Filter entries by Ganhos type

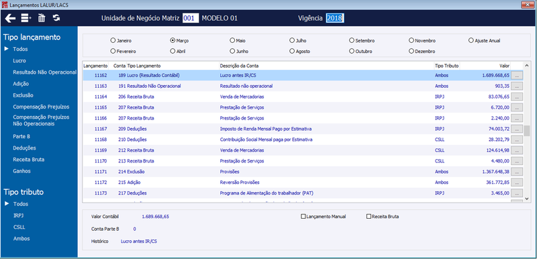point(21,171)
